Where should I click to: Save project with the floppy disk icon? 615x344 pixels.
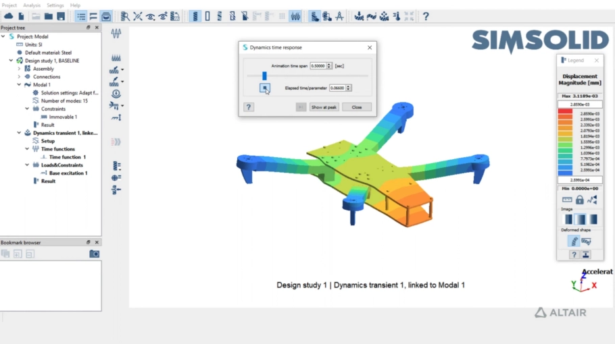61,16
